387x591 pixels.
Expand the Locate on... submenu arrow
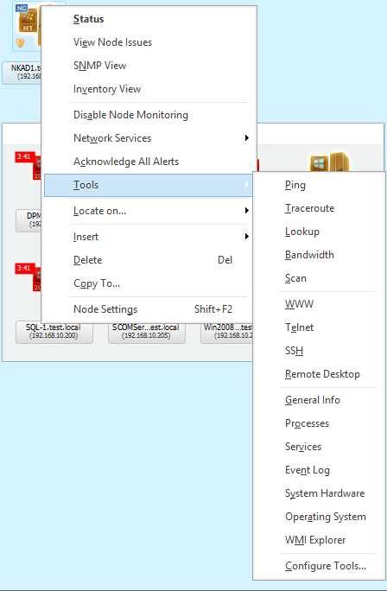pyautogui.click(x=246, y=210)
